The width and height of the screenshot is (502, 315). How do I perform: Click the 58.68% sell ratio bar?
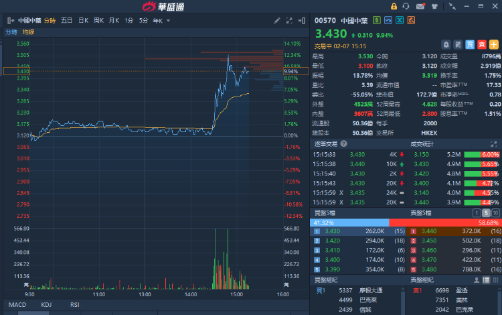[x=445, y=223]
